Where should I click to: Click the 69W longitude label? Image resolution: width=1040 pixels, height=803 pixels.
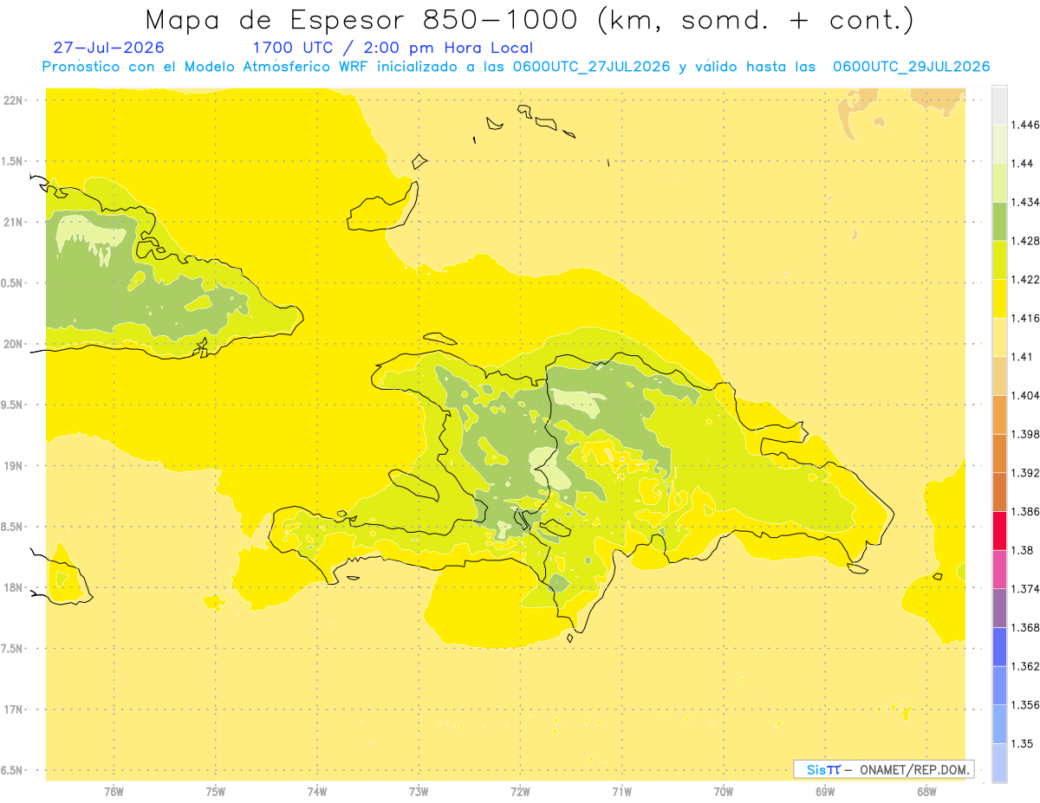pos(825,791)
